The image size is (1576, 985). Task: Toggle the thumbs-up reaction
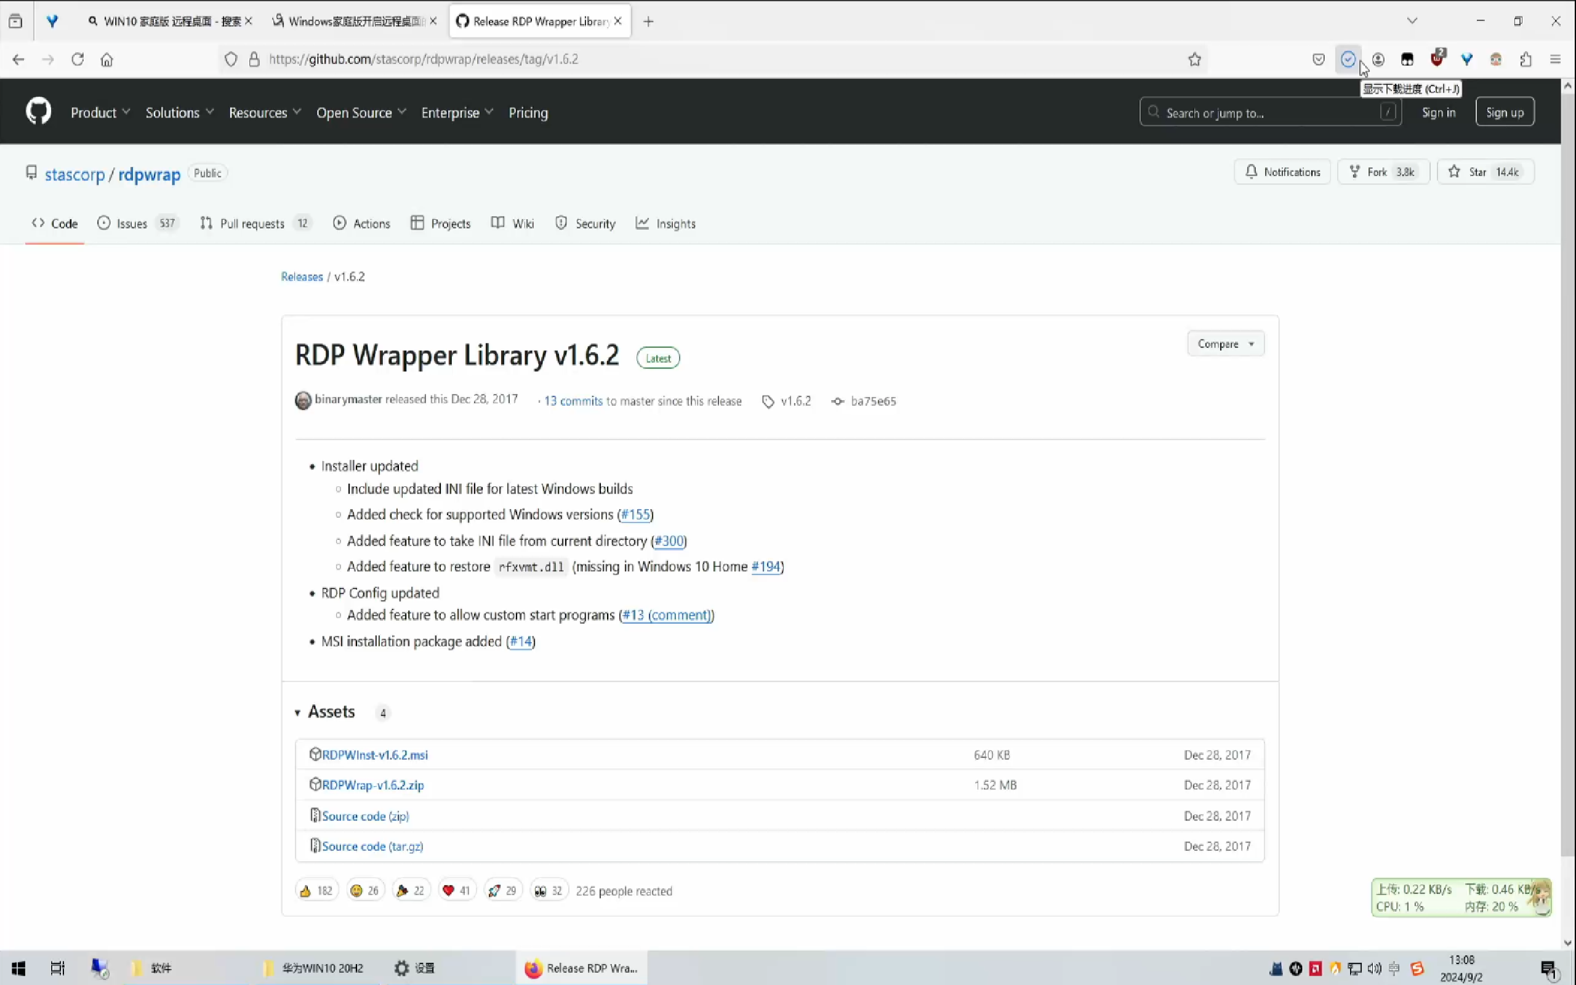click(316, 890)
